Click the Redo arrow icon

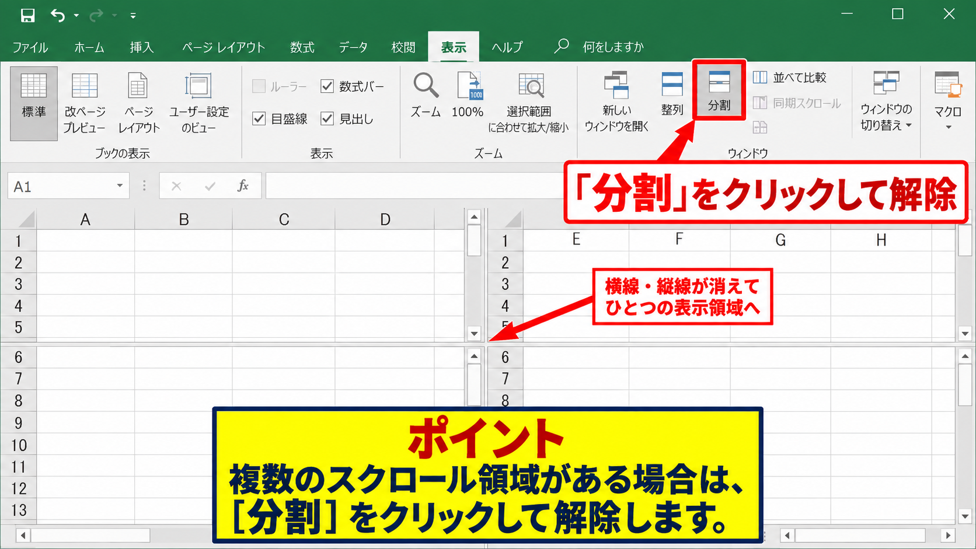(96, 15)
